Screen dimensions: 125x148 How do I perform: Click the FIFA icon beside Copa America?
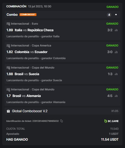[x=8, y=46]
